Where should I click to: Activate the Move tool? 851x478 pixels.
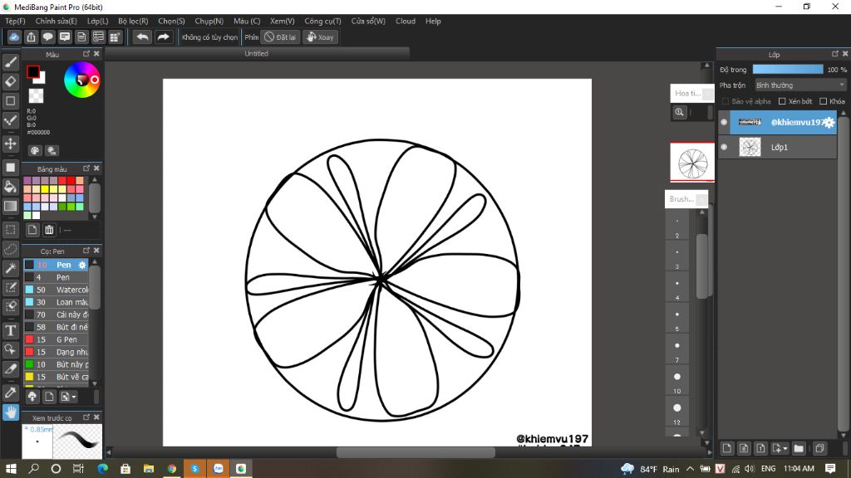pyautogui.click(x=10, y=144)
